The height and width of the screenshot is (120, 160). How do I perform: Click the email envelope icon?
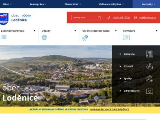(135, 18)
